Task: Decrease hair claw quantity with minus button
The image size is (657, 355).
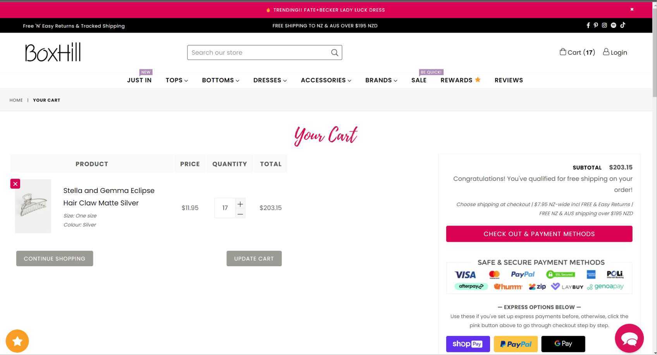Action: 240,214
